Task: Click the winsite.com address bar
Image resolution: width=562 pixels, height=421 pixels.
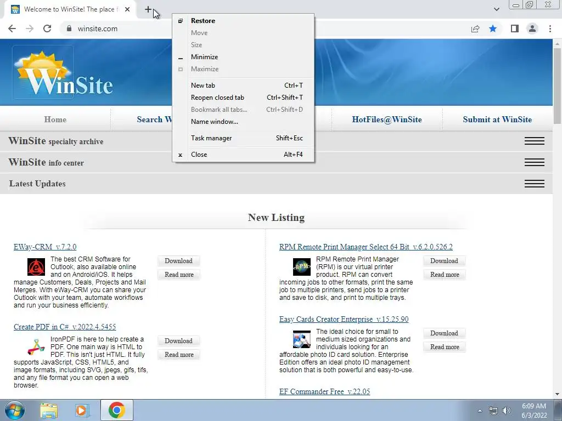Action: tap(98, 29)
